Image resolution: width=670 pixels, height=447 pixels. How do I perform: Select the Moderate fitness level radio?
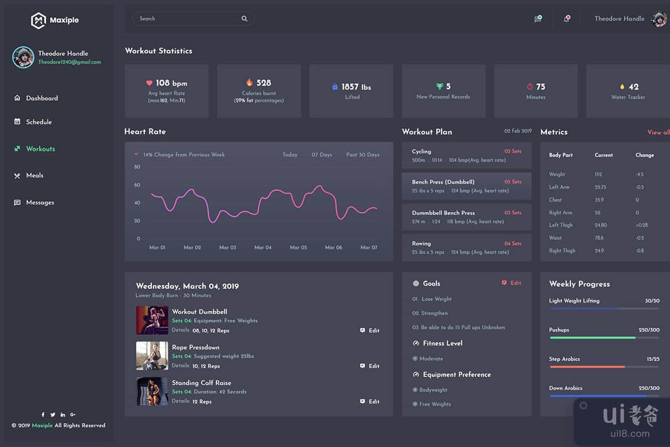click(415, 359)
